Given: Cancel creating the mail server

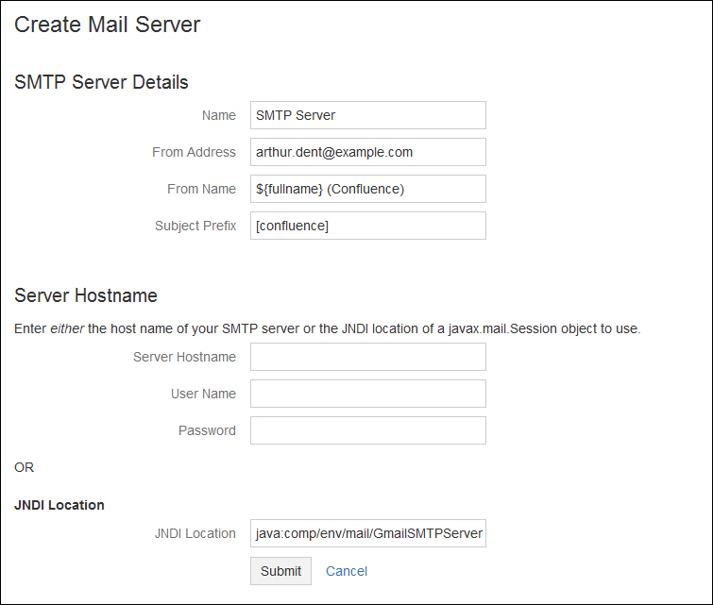Looking at the screenshot, I should [x=347, y=571].
